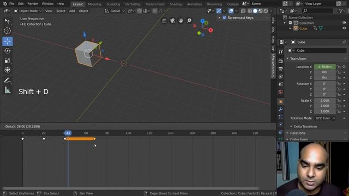Open the Object Mode dropdown

(28, 11)
